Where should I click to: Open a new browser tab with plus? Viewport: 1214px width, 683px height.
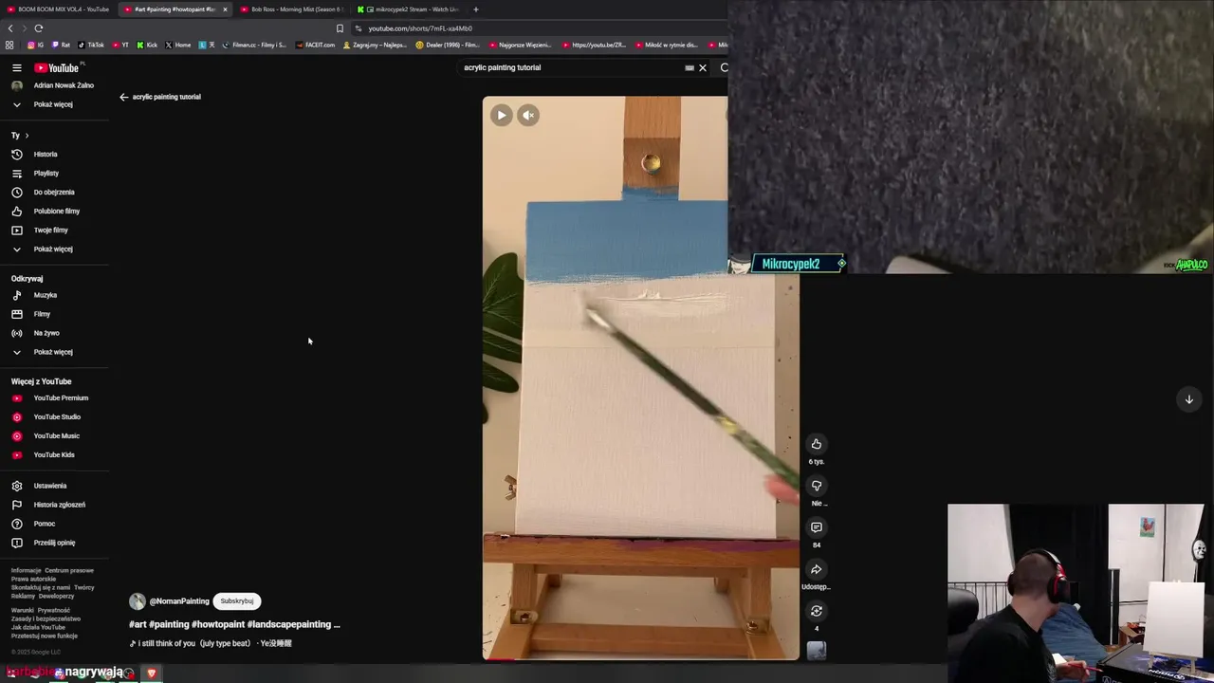(x=476, y=9)
